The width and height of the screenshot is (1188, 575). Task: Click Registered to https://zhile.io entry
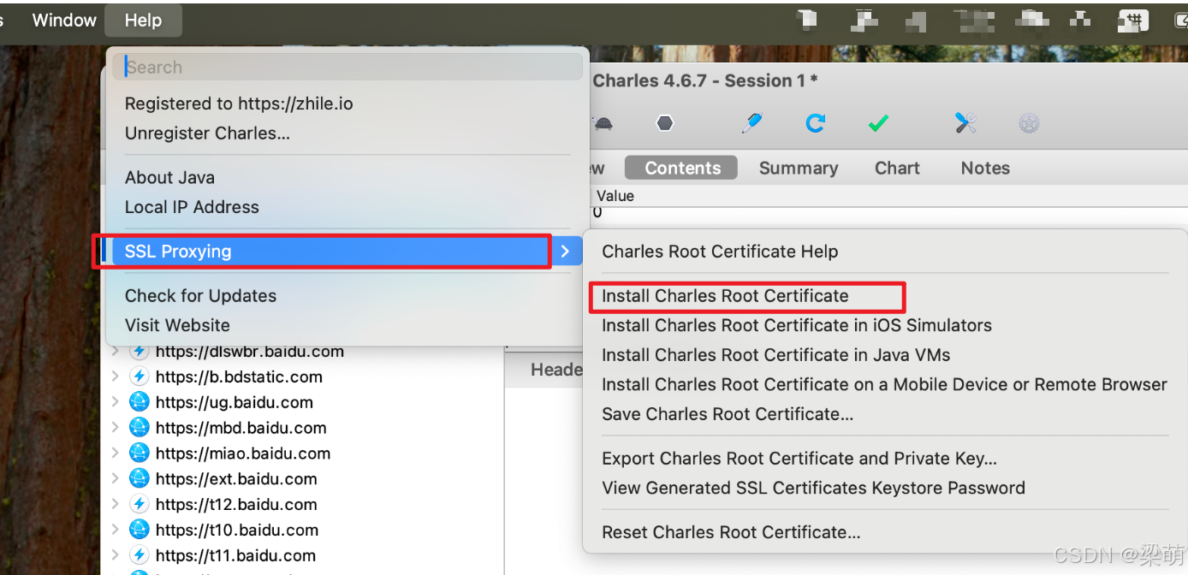pos(239,104)
